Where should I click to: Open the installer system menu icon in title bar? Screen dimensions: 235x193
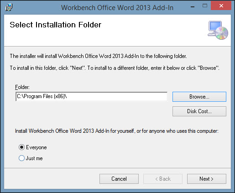9,7
